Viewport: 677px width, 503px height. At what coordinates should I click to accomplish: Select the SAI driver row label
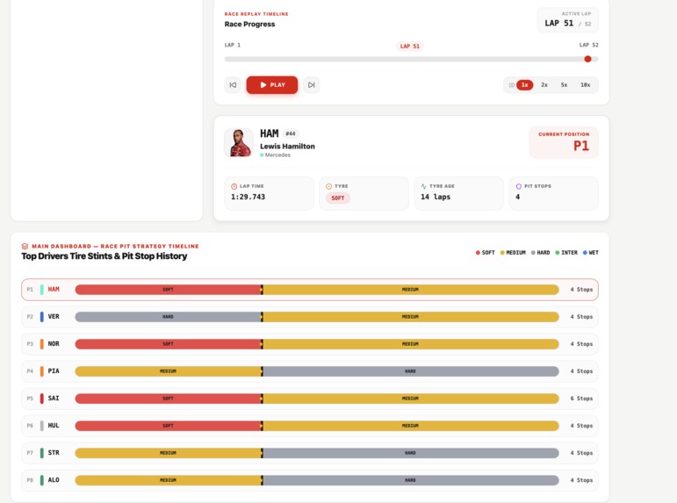[54, 398]
